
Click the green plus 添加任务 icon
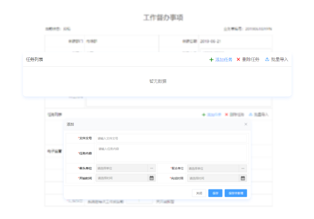coord(211,59)
